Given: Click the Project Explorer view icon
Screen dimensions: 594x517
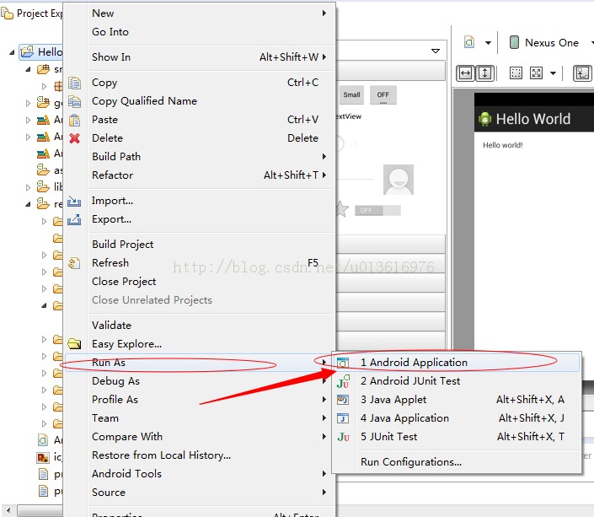Looking at the screenshot, I should click(8, 13).
